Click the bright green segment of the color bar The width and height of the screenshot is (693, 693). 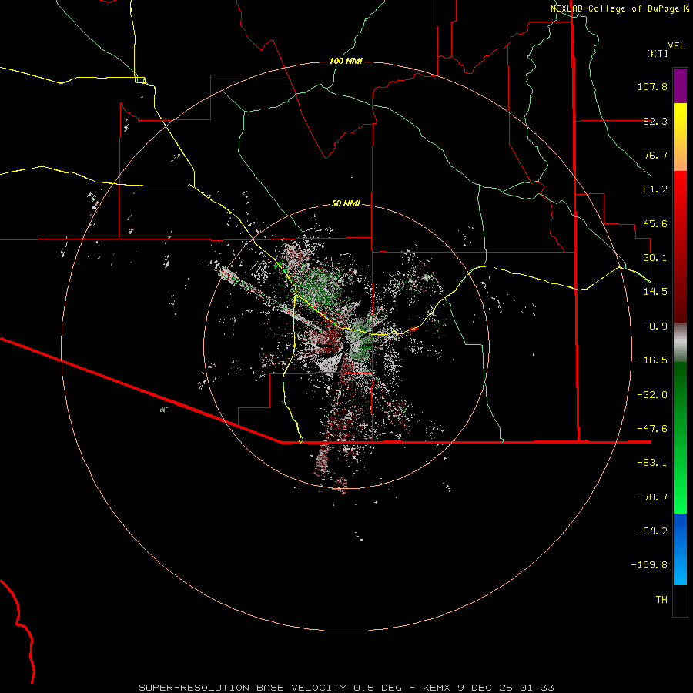(680, 437)
